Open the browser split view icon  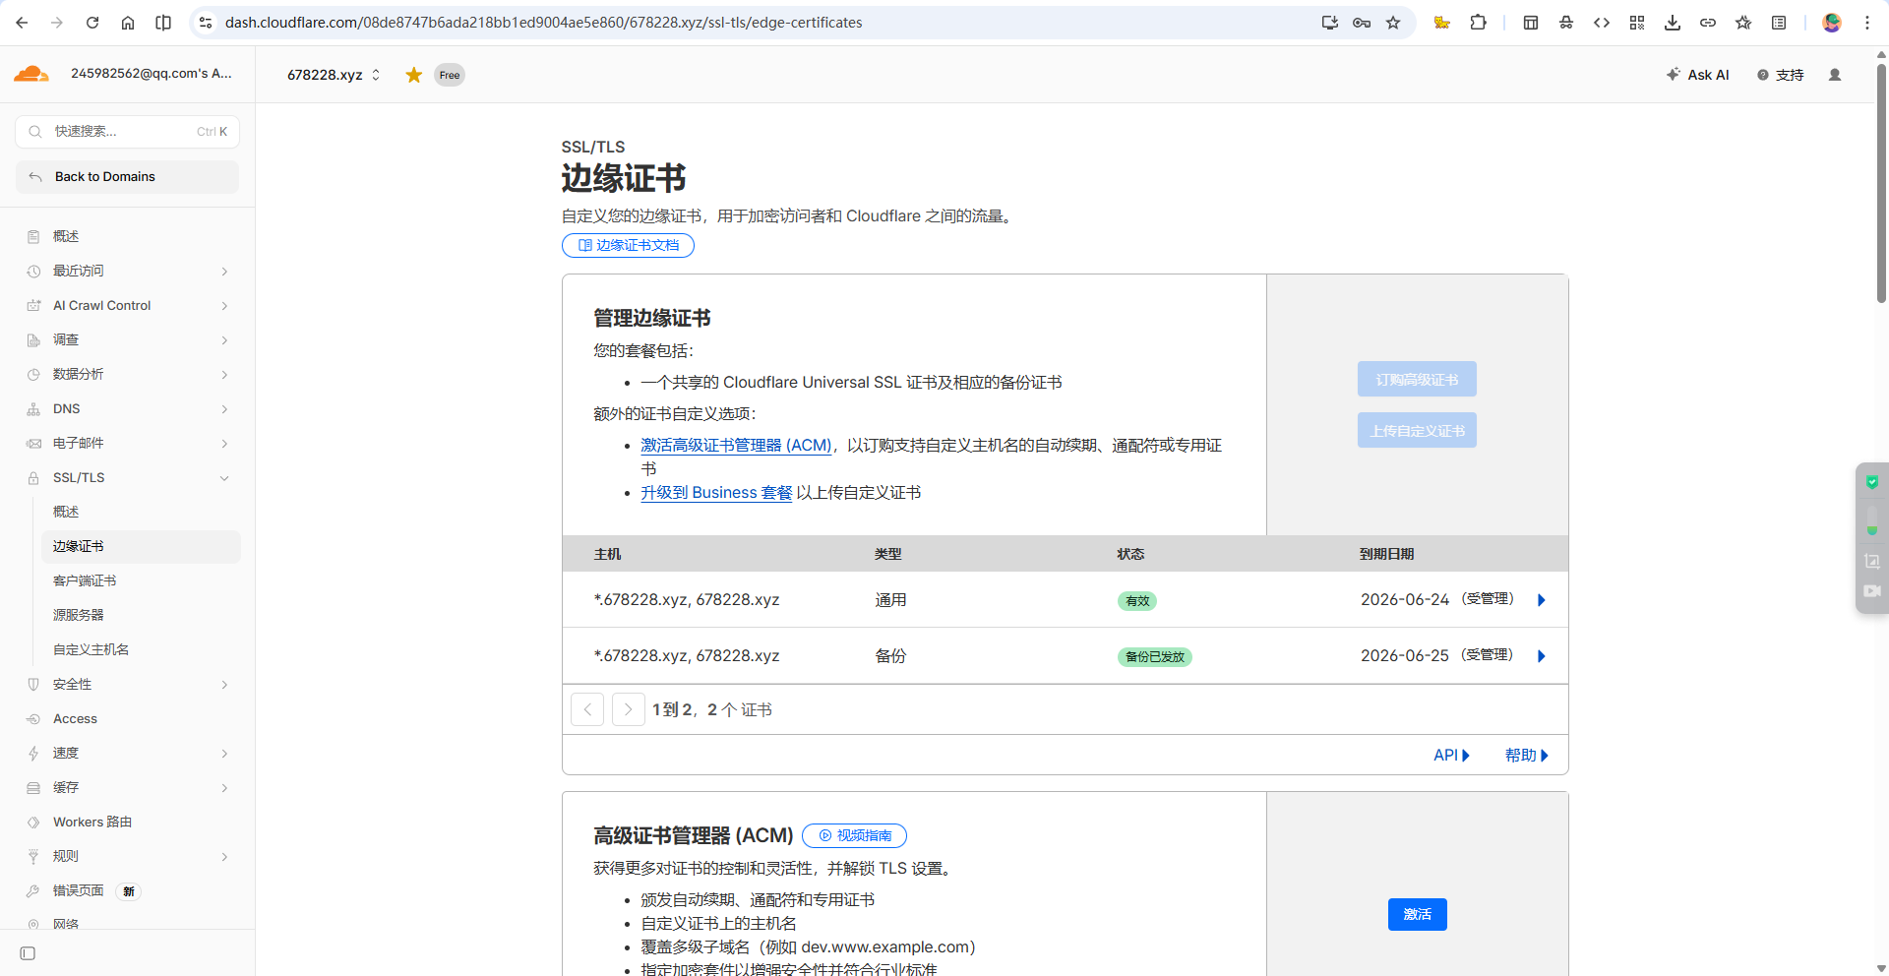(163, 23)
